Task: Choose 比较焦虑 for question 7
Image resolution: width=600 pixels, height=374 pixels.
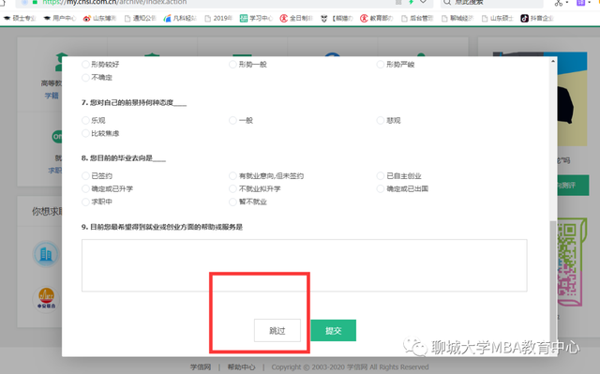Action: pyautogui.click(x=100, y=133)
